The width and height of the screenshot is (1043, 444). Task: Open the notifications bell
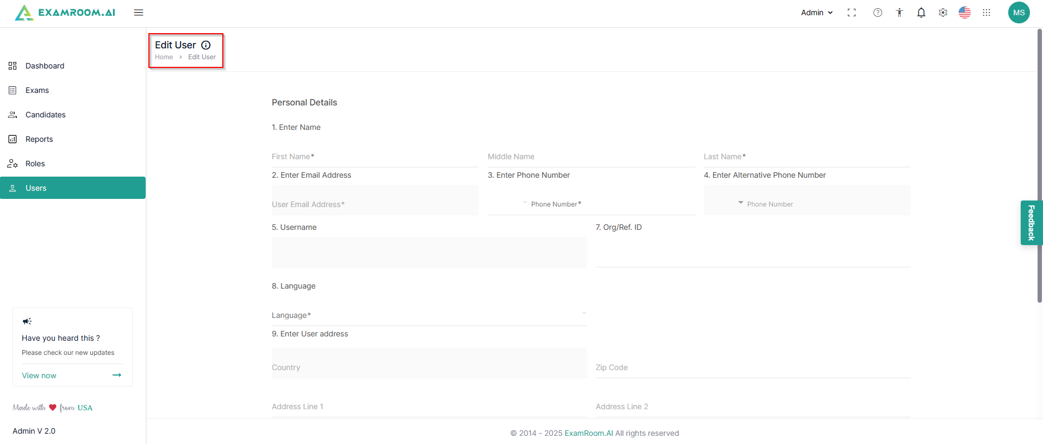(x=921, y=12)
